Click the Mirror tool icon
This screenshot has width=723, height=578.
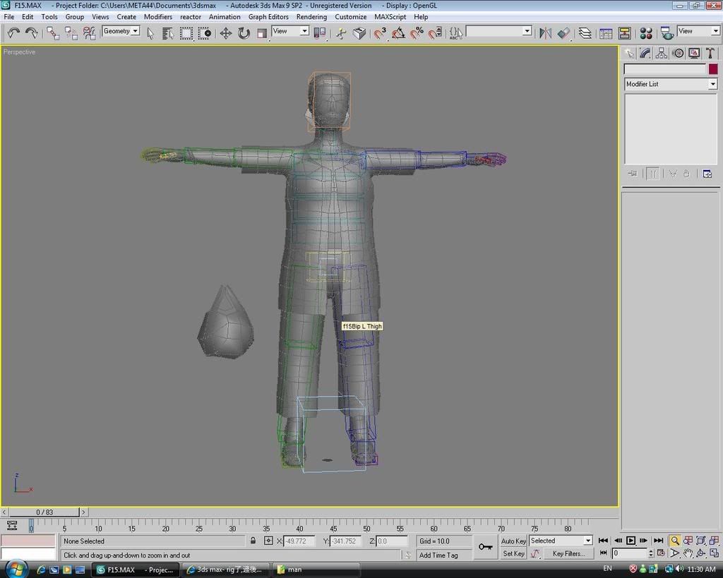click(x=545, y=32)
